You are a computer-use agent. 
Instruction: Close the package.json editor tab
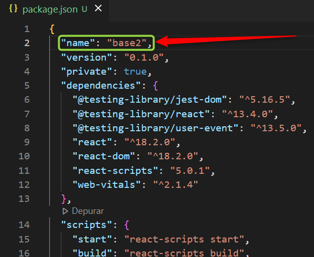[x=98, y=9]
